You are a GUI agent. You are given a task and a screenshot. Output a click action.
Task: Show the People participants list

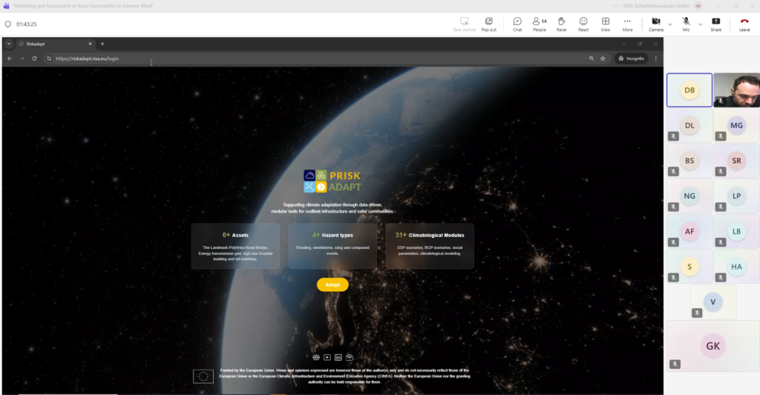coord(540,24)
